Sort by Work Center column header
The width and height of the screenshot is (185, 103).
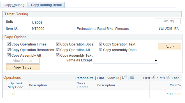[83, 85]
